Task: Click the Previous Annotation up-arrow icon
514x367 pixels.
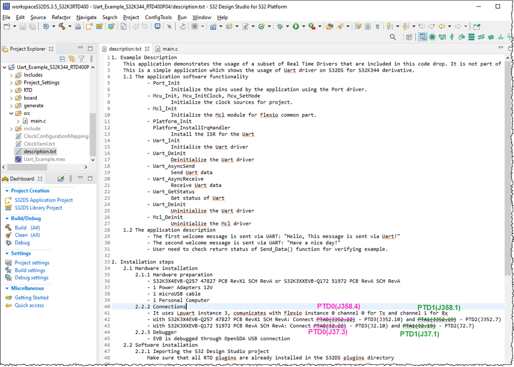Action: point(405,27)
